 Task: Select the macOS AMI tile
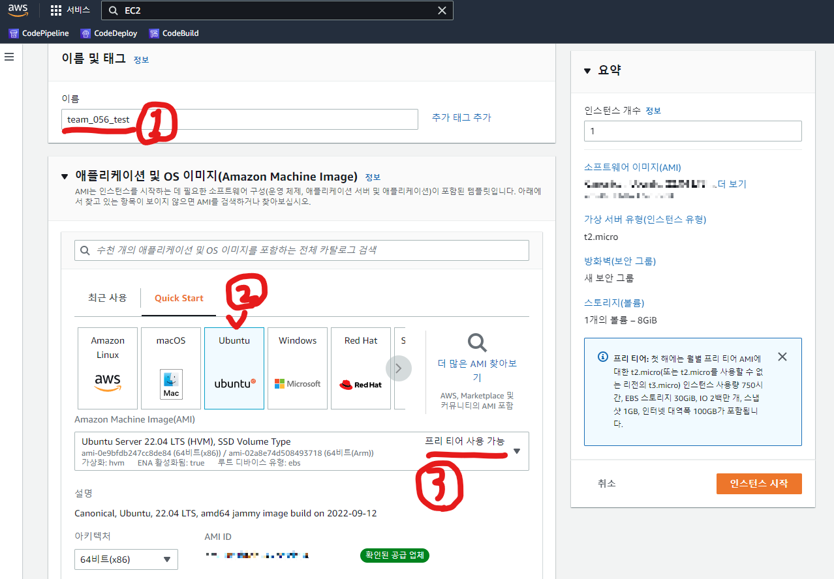[x=171, y=368]
